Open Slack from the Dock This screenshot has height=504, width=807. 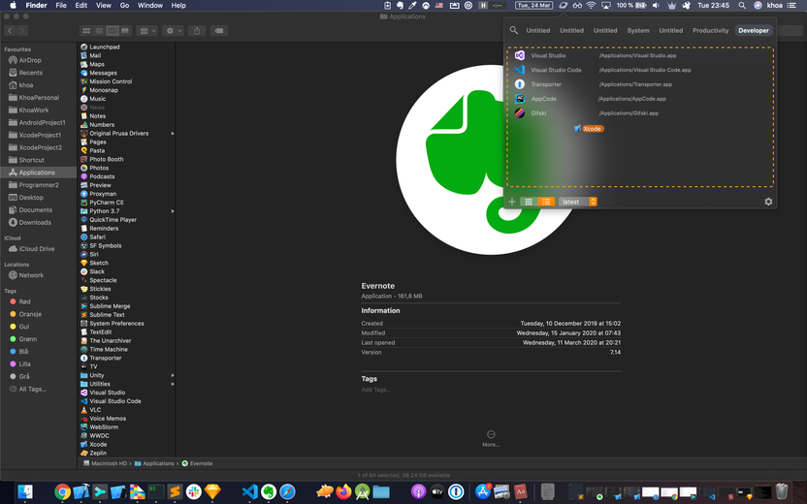click(194, 492)
